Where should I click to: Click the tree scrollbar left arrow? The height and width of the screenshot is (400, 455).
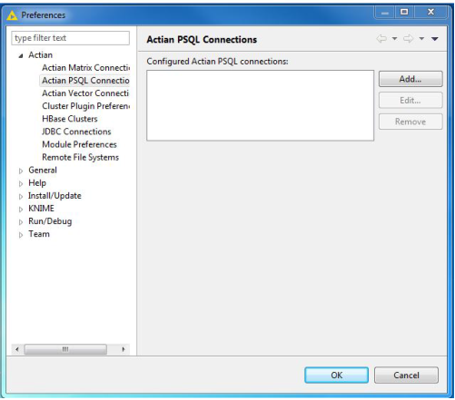17,349
